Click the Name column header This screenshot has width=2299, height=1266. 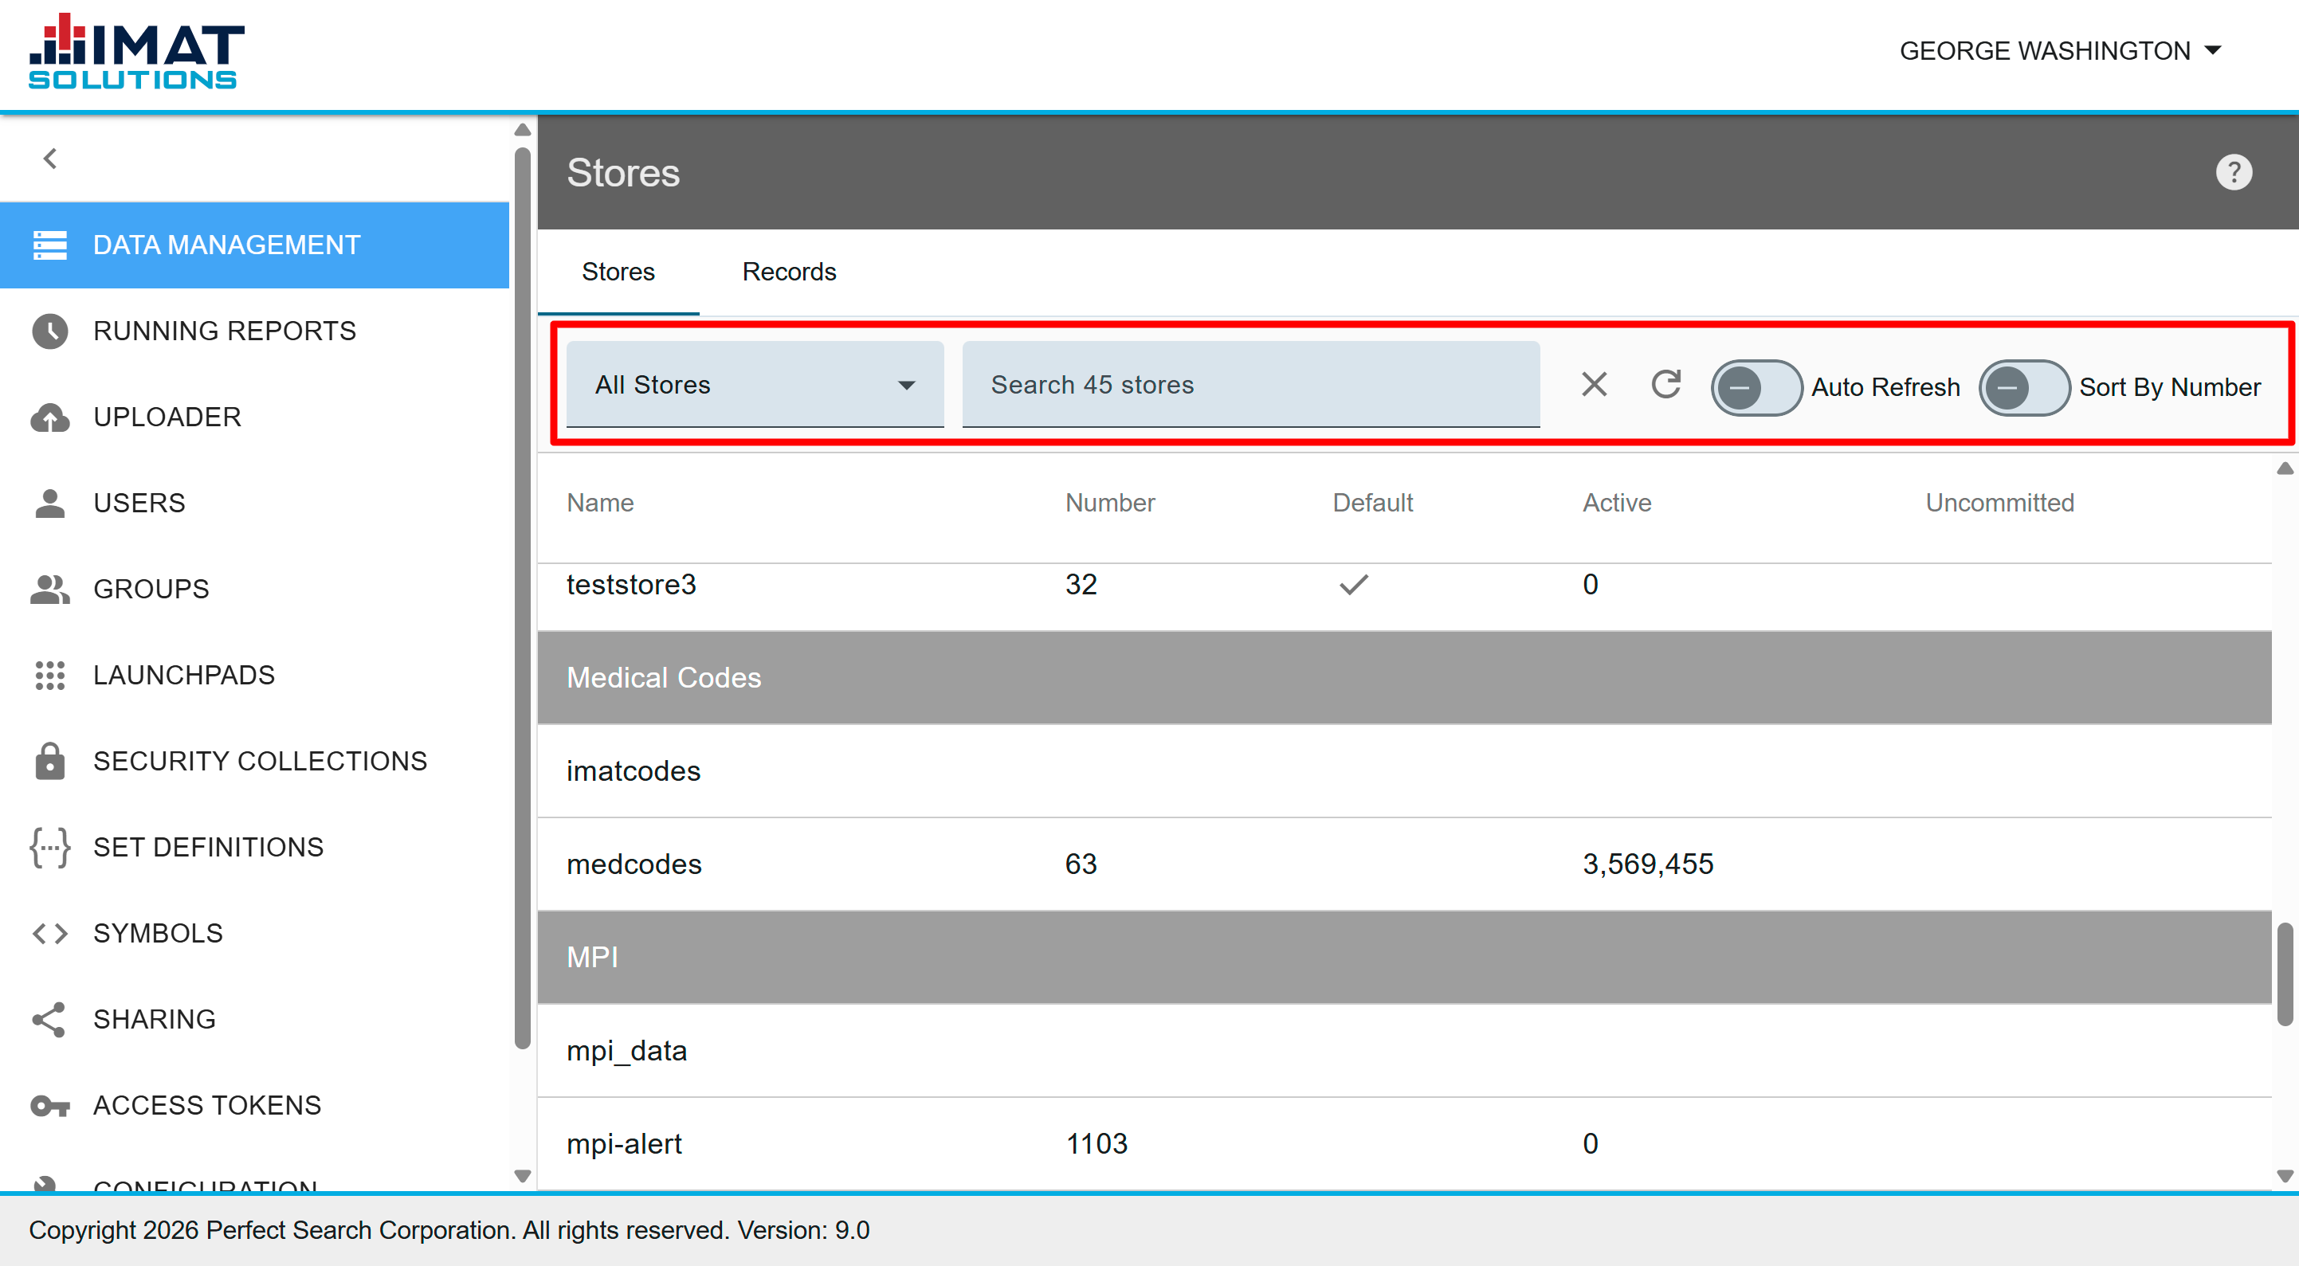point(600,504)
